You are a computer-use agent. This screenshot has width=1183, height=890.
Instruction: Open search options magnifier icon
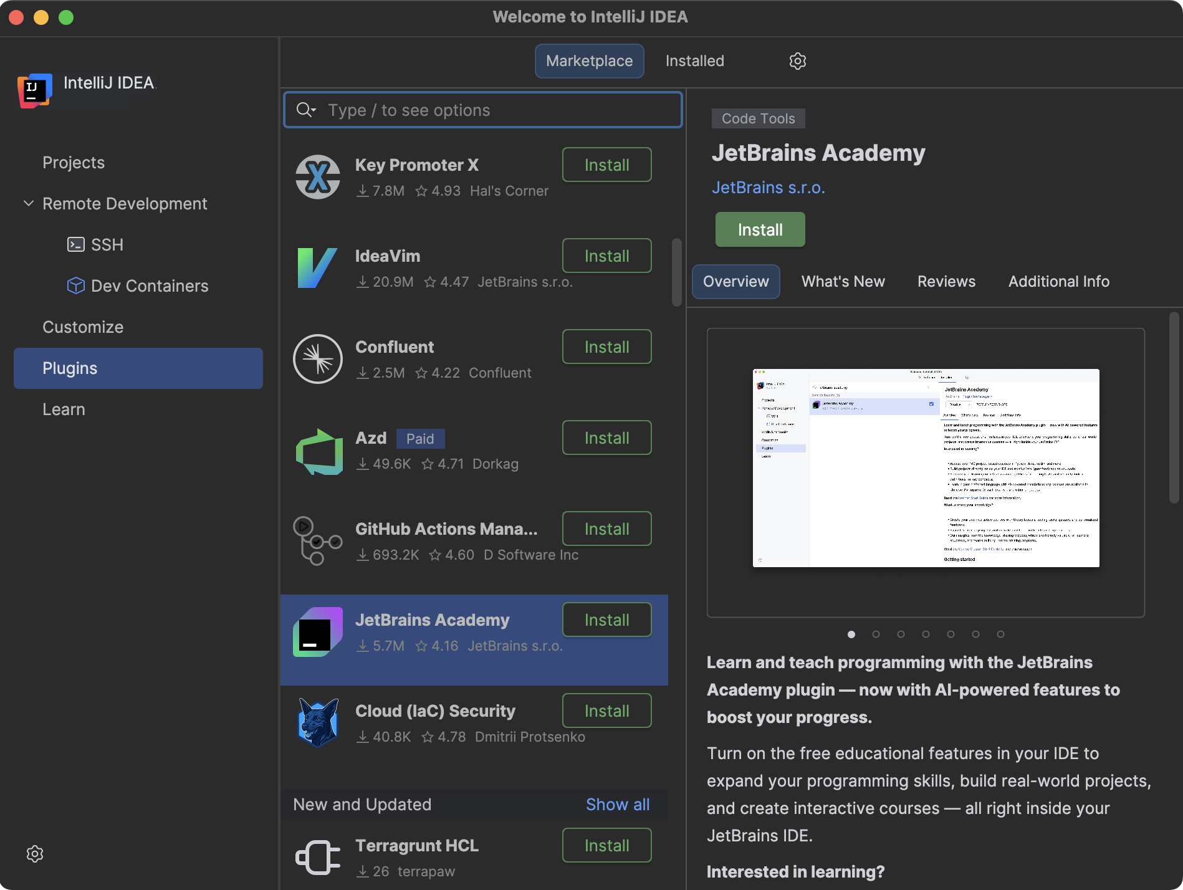pyautogui.click(x=306, y=110)
